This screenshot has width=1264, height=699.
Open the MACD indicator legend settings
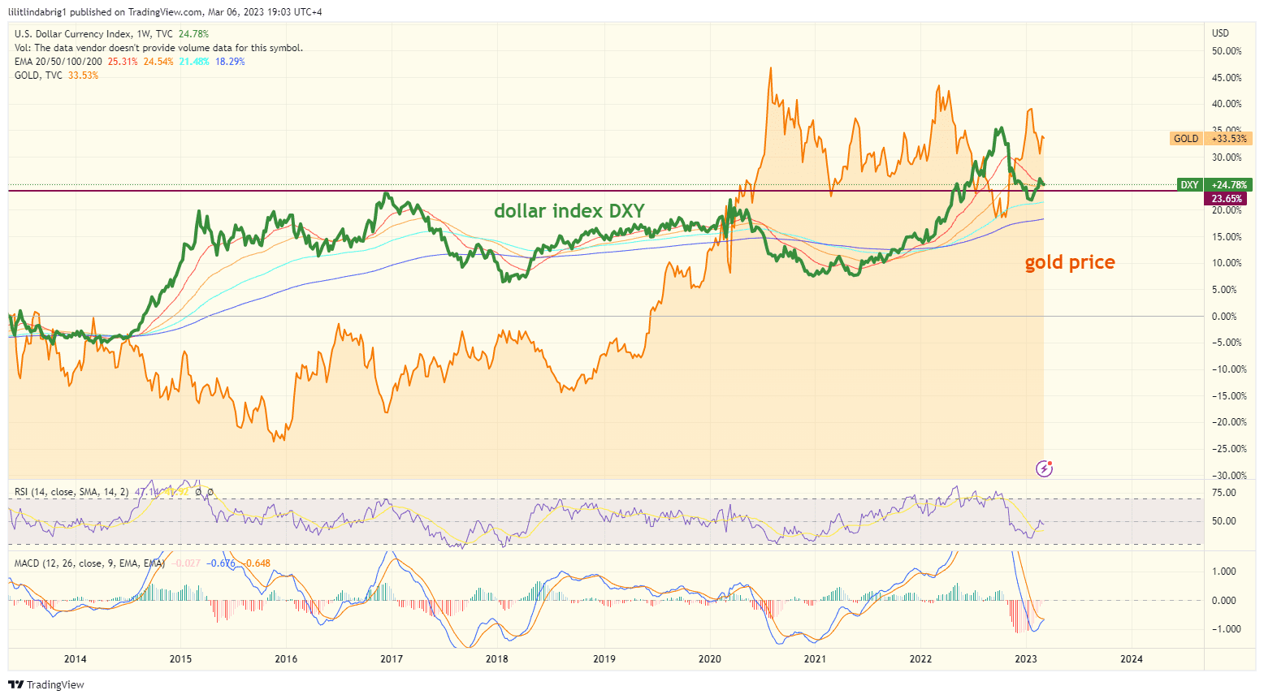(x=88, y=563)
